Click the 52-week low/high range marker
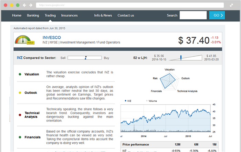Image resolution: width=241 pixels, height=152 pixels. coord(180,58)
